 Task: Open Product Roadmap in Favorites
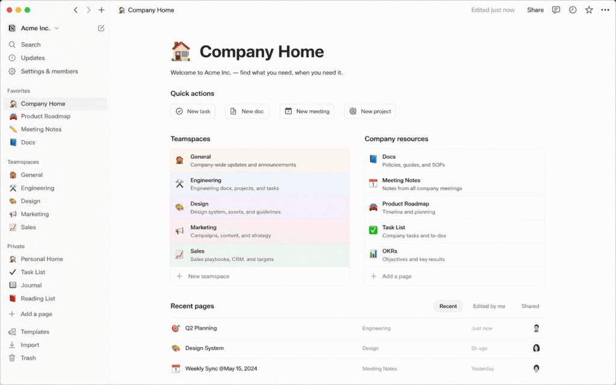click(x=55, y=116)
